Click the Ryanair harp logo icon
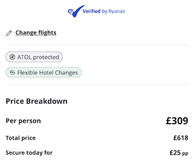Screen dimensions: 193x162 tap(71, 12)
